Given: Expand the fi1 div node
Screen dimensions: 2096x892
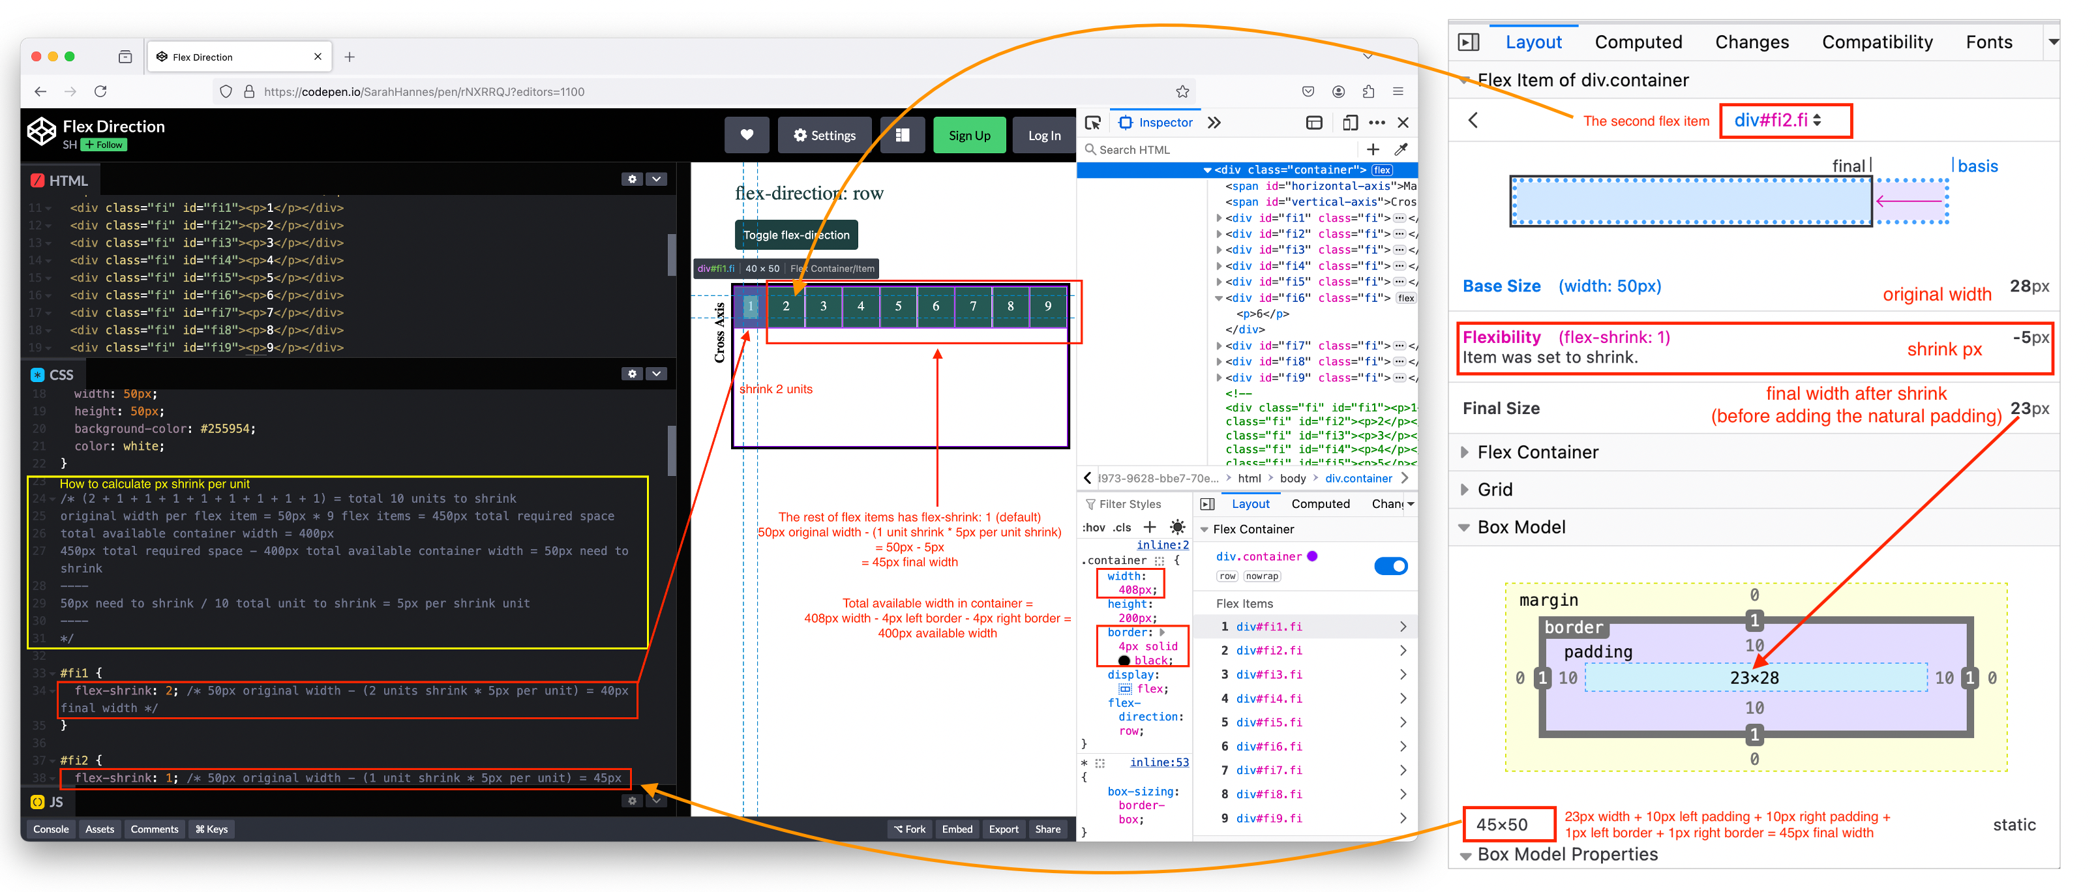Looking at the screenshot, I should [x=1218, y=218].
